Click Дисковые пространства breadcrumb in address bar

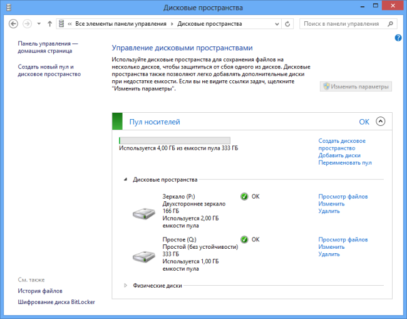tap(210, 24)
